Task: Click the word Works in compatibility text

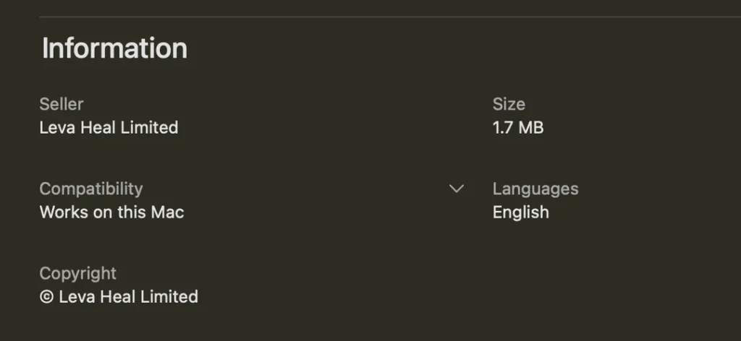Action: [x=62, y=212]
